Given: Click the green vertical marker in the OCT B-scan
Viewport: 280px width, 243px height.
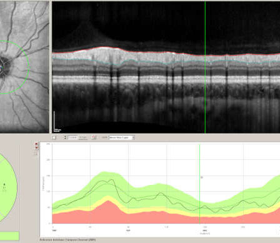Looking at the screenshot, I should click(205, 67).
